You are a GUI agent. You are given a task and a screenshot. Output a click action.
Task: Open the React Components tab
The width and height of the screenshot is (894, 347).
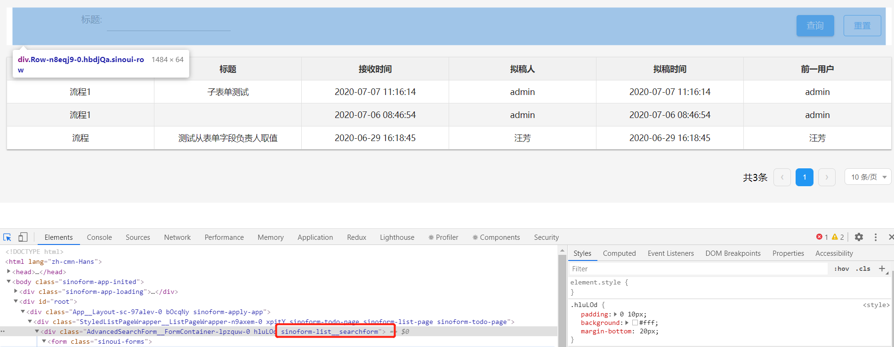496,237
